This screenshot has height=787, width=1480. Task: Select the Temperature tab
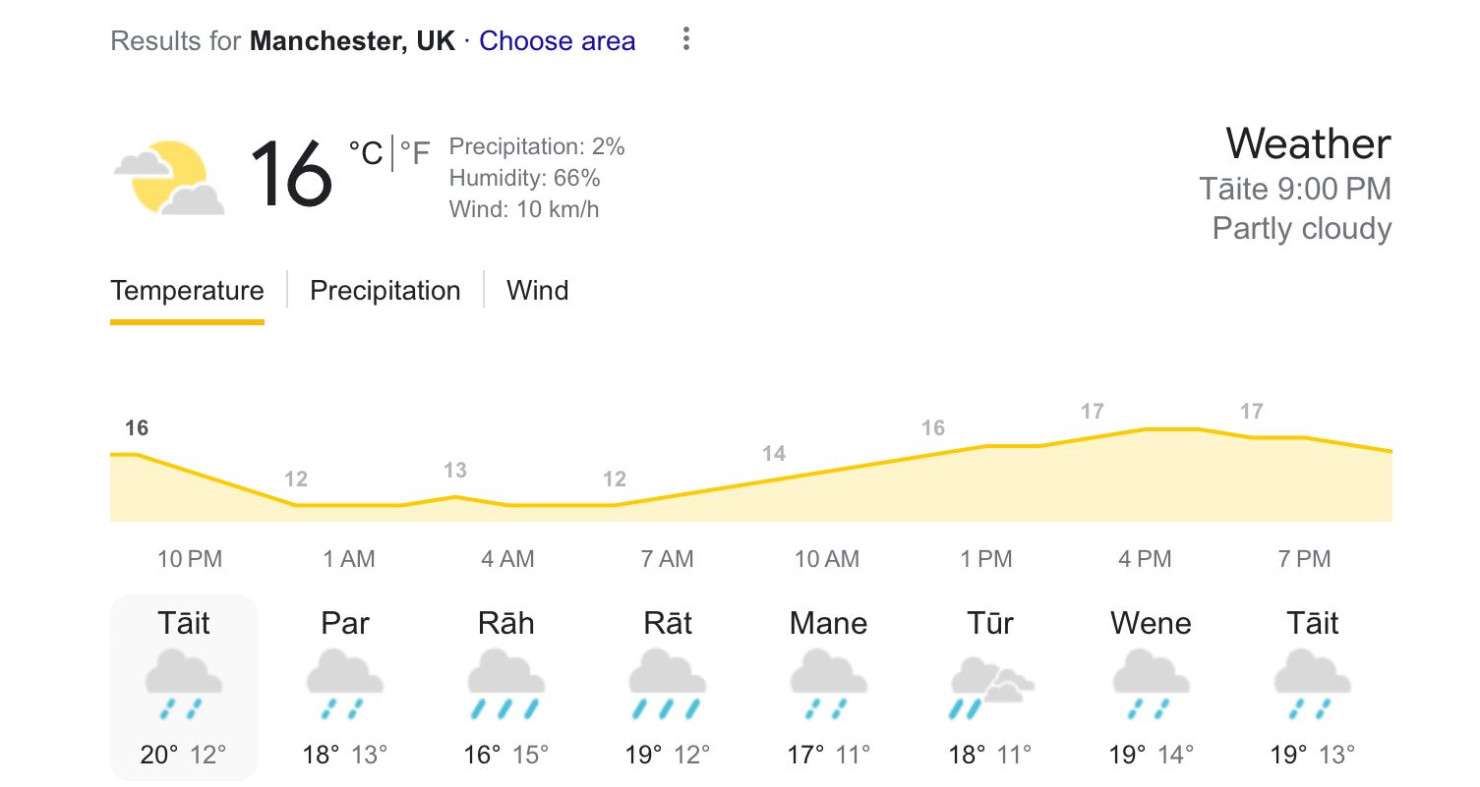click(x=187, y=291)
